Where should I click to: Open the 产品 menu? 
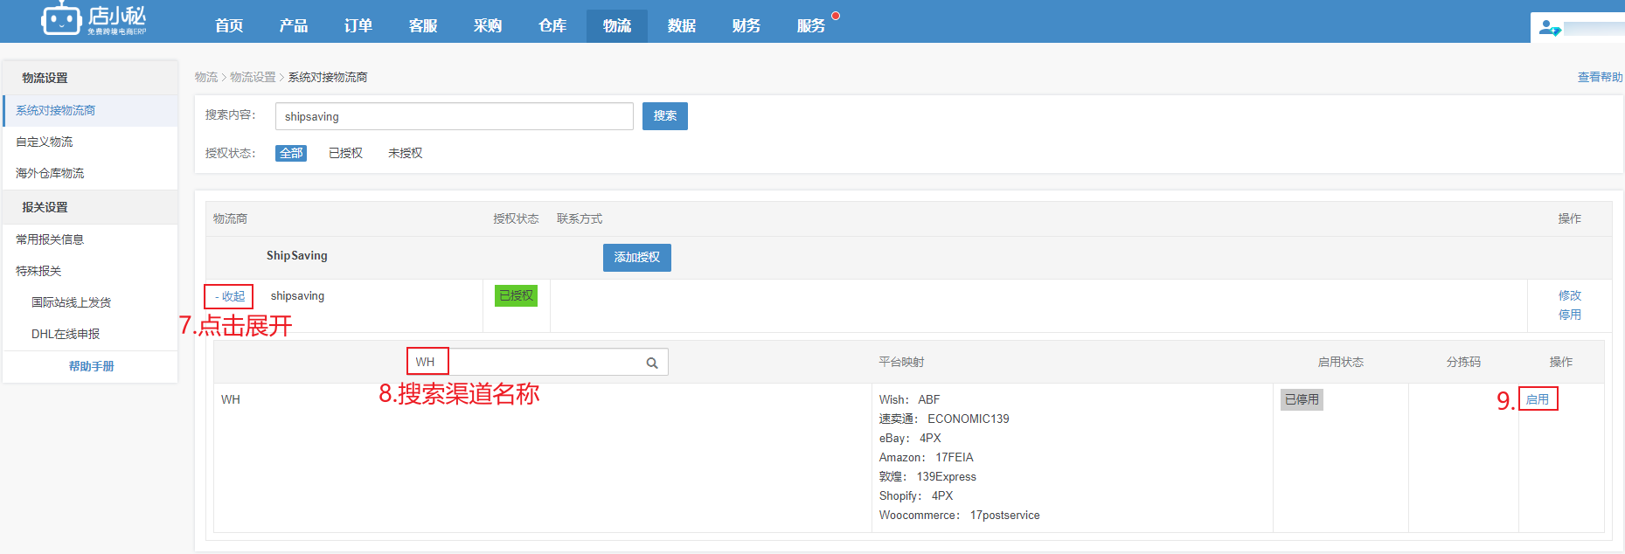294,25
